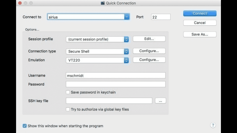
Task: Enable Save password in keychain
Action: (68, 92)
